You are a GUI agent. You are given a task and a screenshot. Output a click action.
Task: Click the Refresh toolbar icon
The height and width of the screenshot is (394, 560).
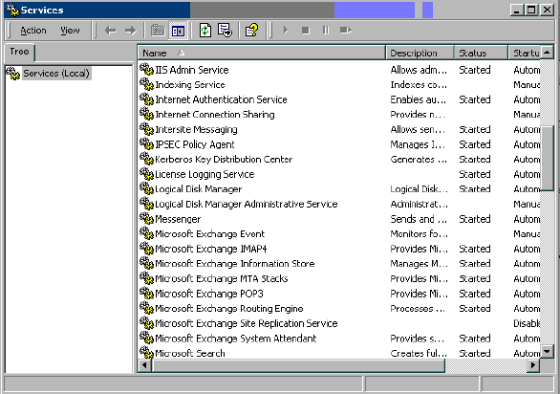pyautogui.click(x=205, y=31)
